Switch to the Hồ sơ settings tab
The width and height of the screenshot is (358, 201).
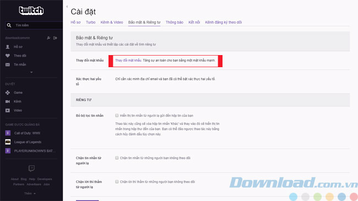(x=75, y=22)
